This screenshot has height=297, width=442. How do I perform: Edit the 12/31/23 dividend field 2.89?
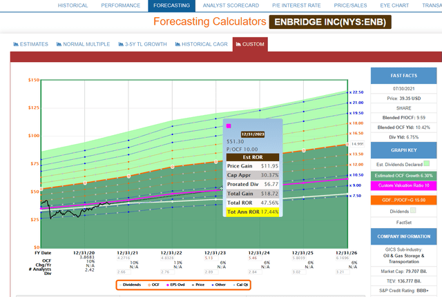211,272
